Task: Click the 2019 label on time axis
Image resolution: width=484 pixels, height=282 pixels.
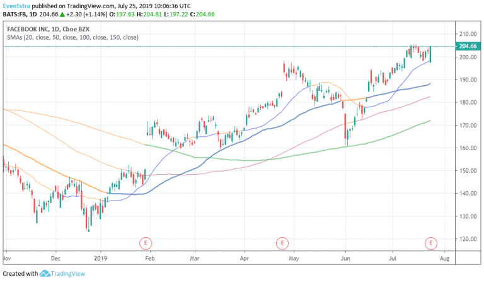Action: point(101,258)
